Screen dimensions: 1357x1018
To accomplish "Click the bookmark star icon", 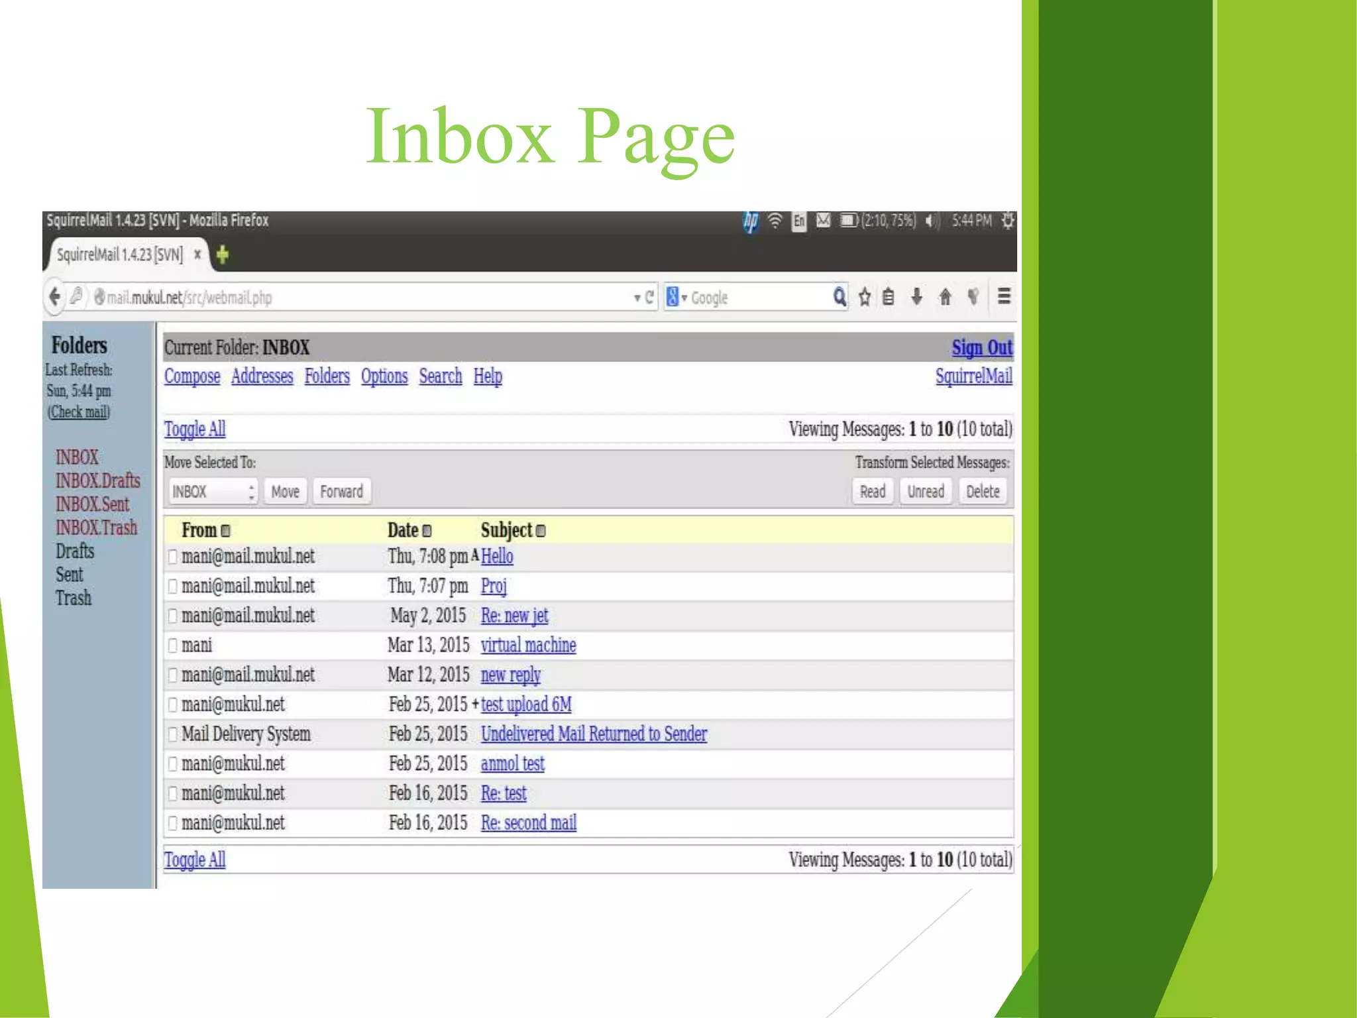I will [x=865, y=297].
